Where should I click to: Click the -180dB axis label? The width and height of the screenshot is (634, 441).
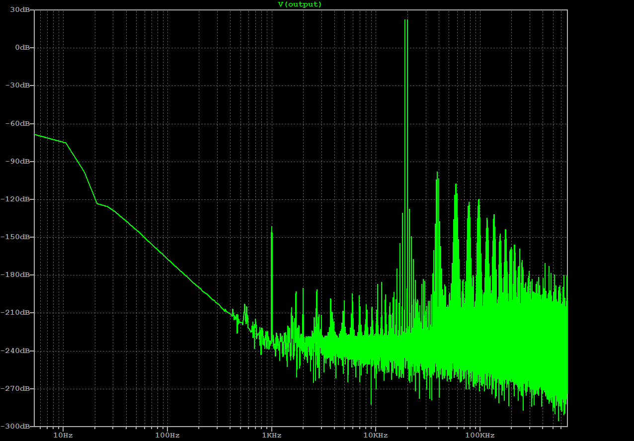(x=16, y=274)
